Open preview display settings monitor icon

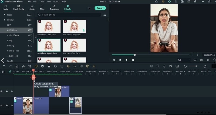pos(195,60)
